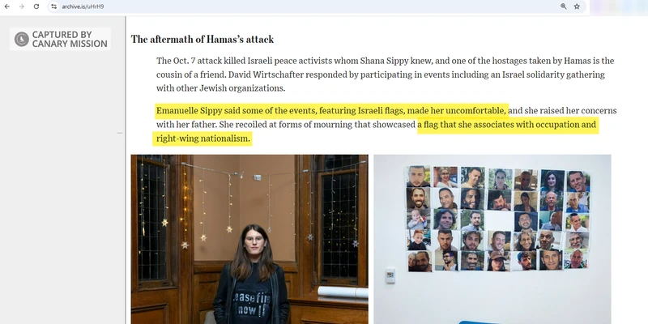Click the browser forward arrow

coord(22,6)
